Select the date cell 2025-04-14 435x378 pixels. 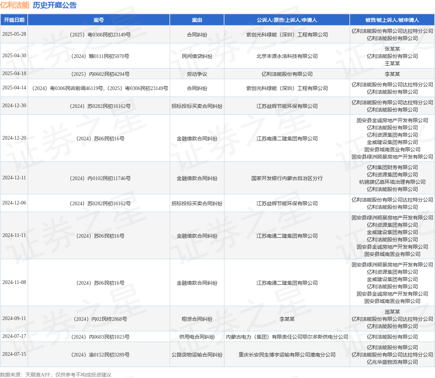coord(14,88)
